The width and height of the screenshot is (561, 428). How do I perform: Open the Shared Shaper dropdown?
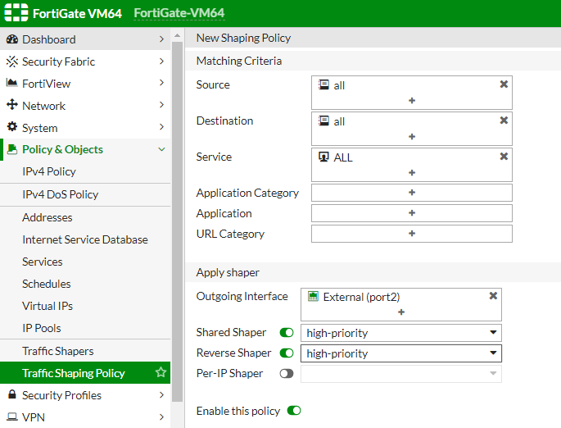(401, 333)
